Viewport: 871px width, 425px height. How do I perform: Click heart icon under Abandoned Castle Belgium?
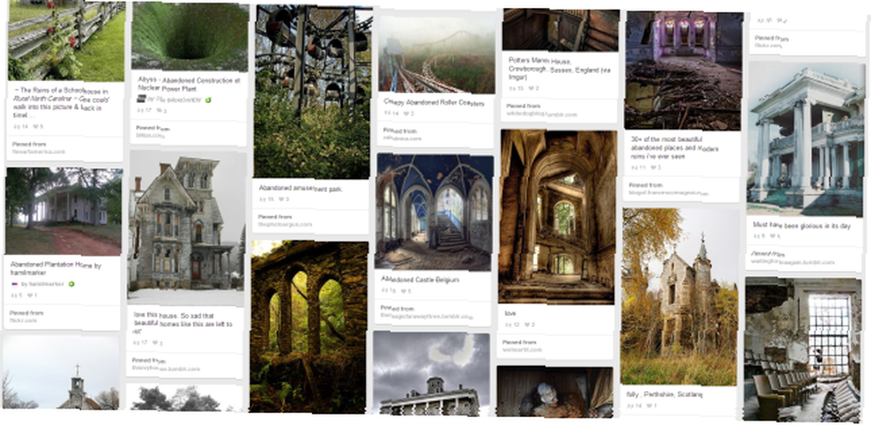point(402,291)
